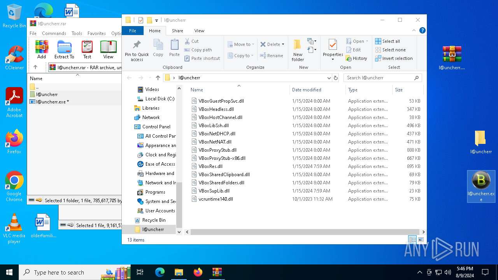Screen dimensions: 498x280
Task: Switch to the View ribbon tab
Action: coord(199,31)
